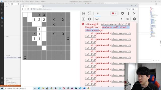This screenshot has height=90, width=161.
Task: Collapse the watch section in debug sidebar
Action: 12,37
